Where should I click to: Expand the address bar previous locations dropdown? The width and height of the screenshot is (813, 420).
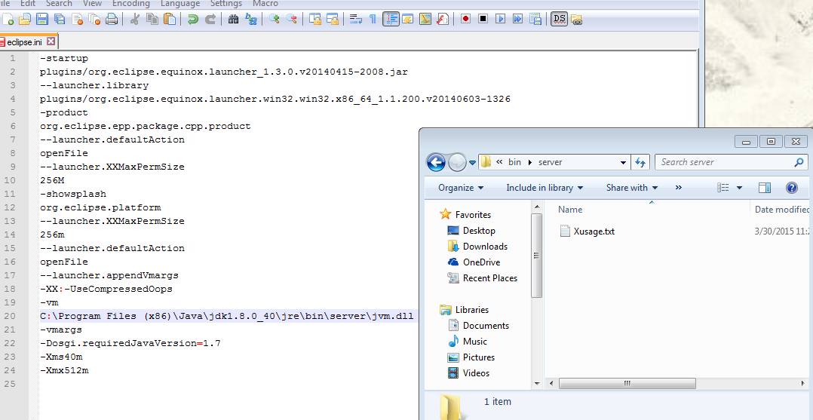coord(623,162)
